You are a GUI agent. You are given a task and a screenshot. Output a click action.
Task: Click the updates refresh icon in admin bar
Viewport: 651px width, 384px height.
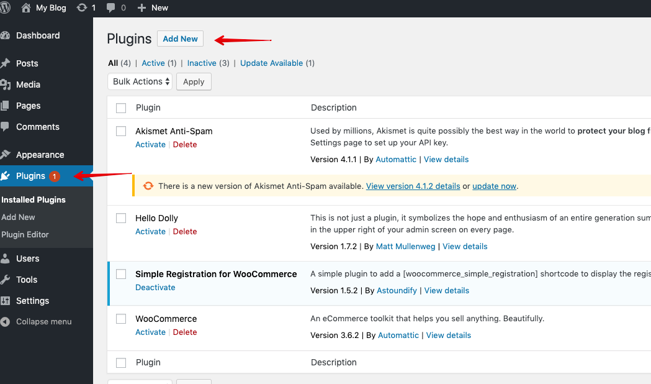(82, 7)
